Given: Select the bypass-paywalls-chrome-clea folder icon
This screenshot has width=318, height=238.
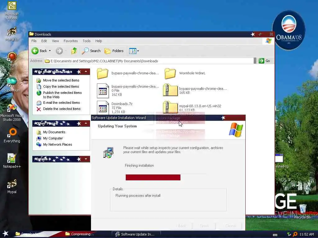Looking at the screenshot, I should [x=102, y=73].
